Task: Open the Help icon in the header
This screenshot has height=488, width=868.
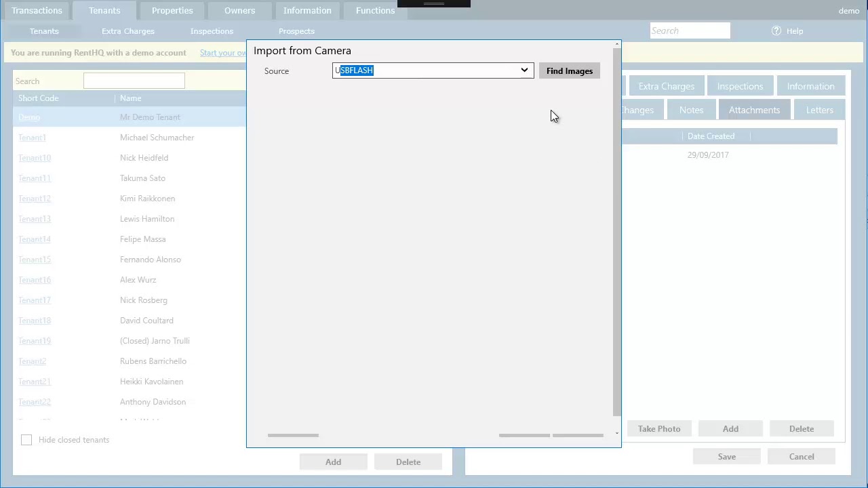Action: click(776, 31)
